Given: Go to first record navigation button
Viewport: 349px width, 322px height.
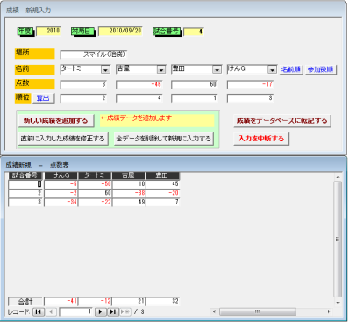Looking at the screenshot, I should (x=39, y=312).
